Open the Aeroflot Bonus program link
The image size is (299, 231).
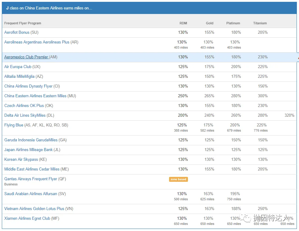point(17,33)
